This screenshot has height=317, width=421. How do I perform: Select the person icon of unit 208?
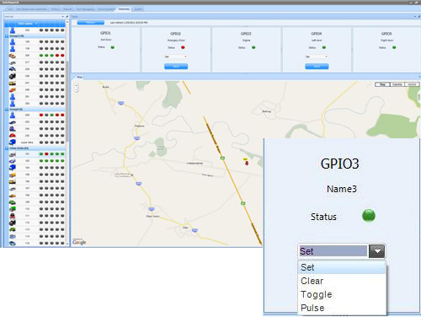13,115
